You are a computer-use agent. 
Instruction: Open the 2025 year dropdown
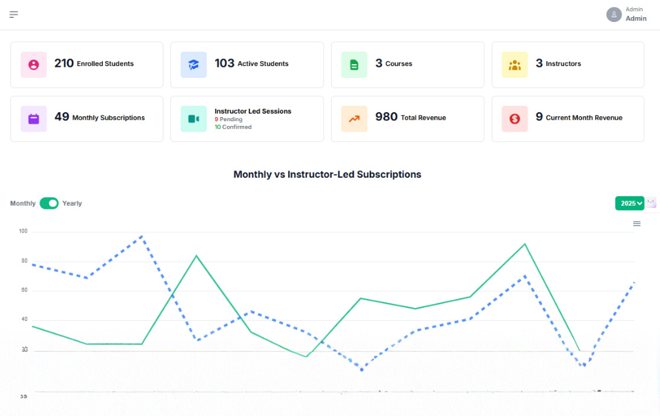(x=629, y=203)
